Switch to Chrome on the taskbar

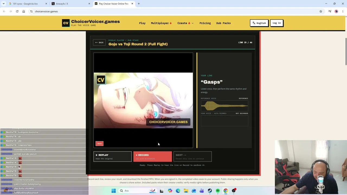pos(226,191)
